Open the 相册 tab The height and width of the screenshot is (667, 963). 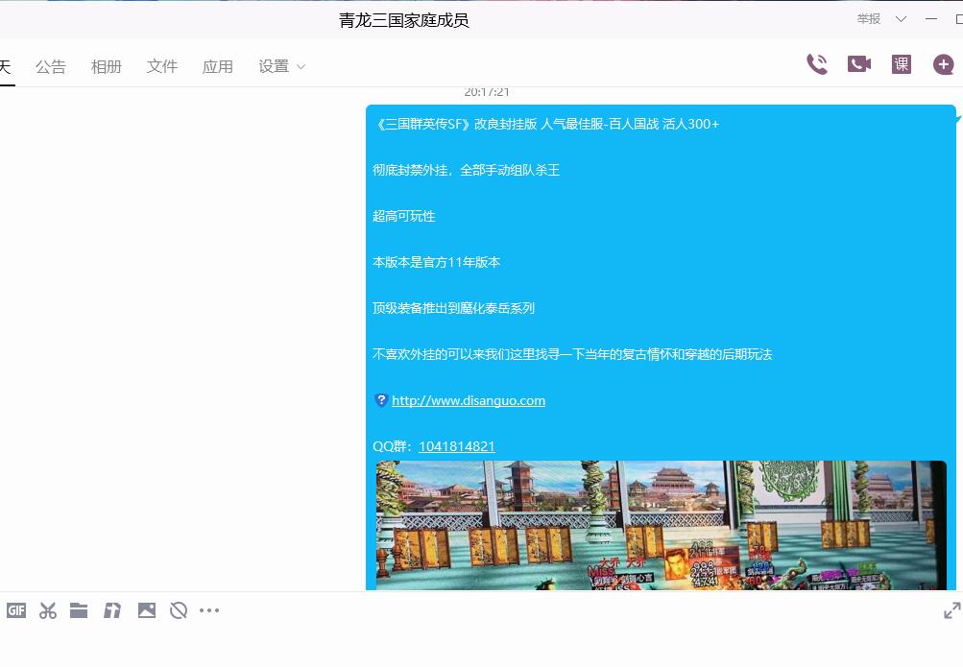point(107,66)
